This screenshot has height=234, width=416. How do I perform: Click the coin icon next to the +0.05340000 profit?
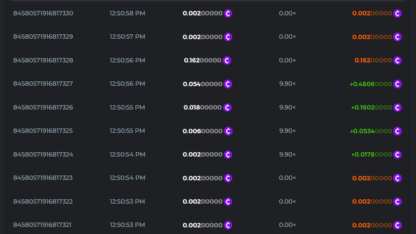397,131
